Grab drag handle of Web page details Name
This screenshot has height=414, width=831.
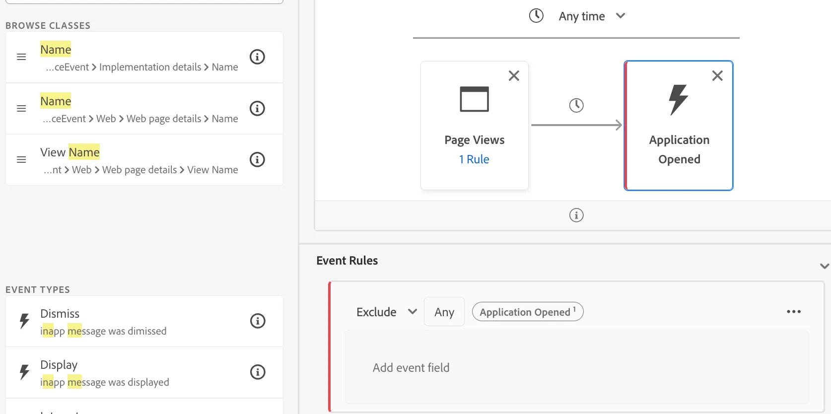tap(21, 108)
